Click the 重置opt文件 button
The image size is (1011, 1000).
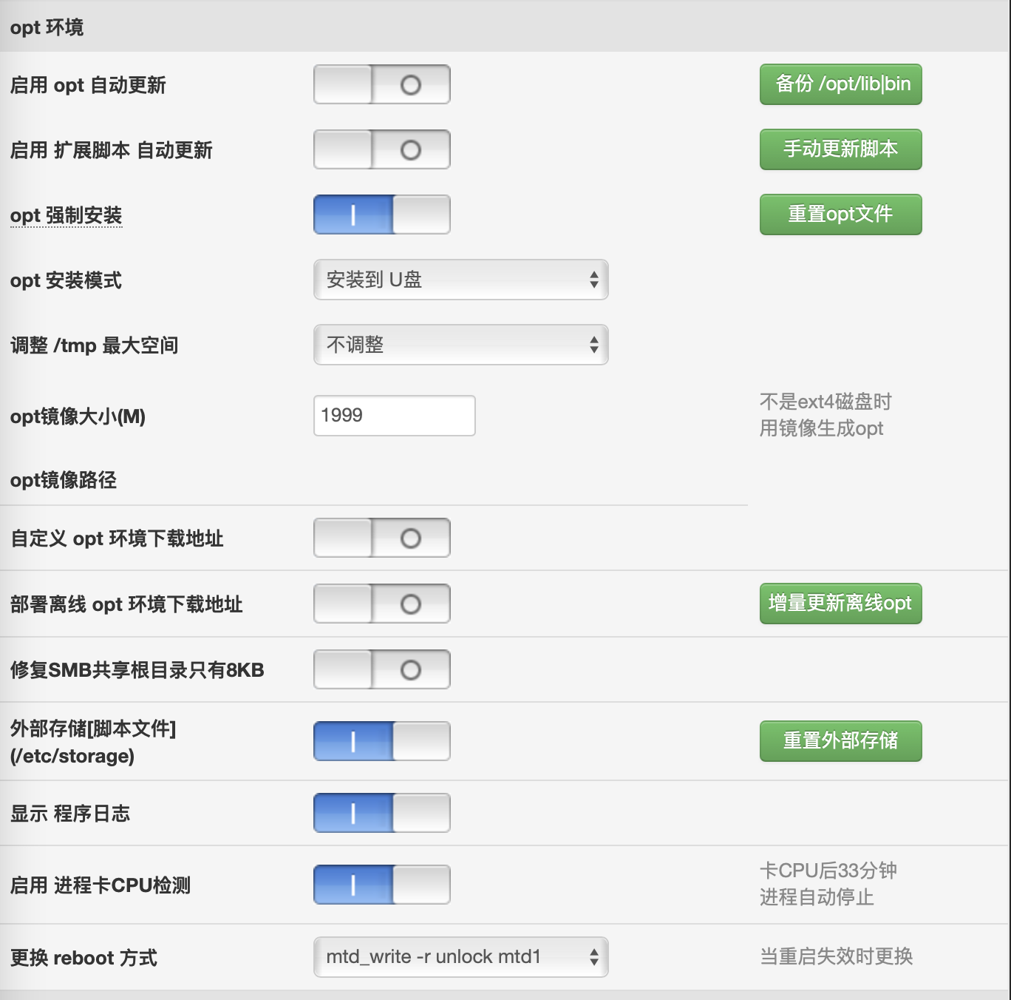[840, 214]
